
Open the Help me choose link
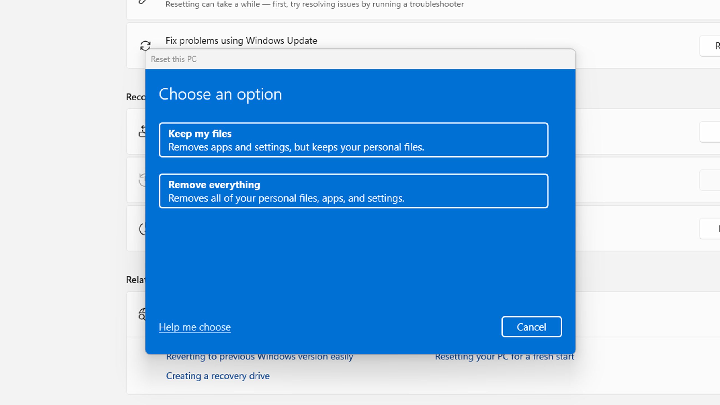click(195, 327)
